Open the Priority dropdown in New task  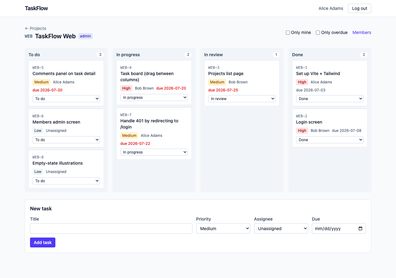click(x=223, y=229)
